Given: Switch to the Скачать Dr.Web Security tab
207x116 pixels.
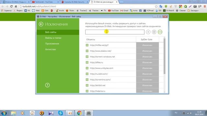Looking at the screenshot, I should 75,2.
